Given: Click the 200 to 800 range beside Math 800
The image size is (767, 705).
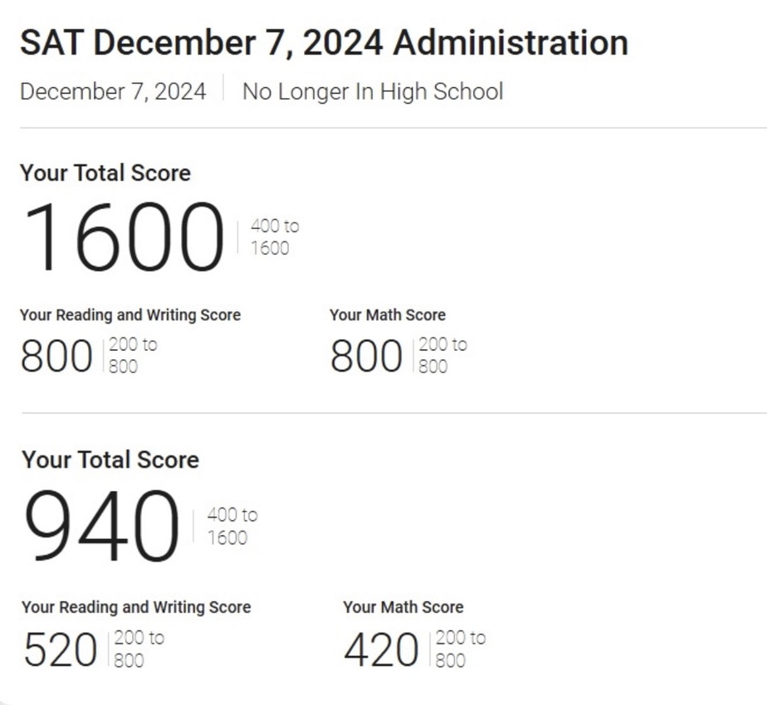Looking at the screenshot, I should [442, 355].
